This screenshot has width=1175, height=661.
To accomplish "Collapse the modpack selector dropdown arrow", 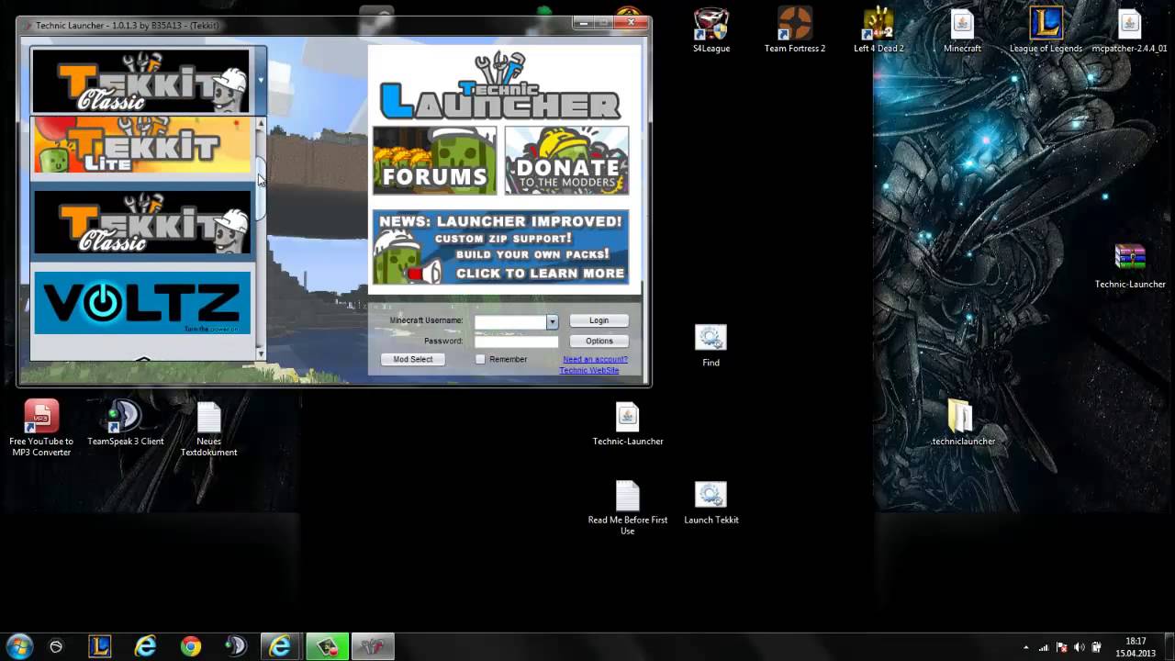I will (260, 81).
